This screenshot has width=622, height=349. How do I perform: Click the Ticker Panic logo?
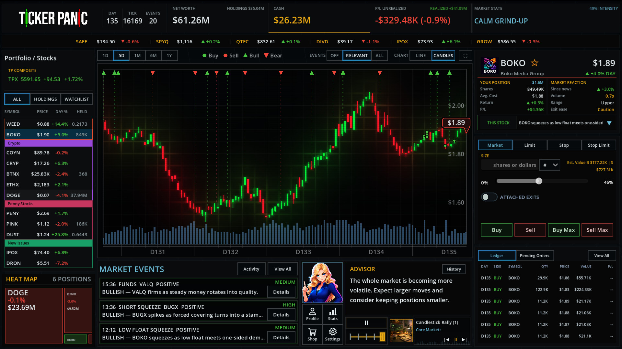tap(53, 18)
